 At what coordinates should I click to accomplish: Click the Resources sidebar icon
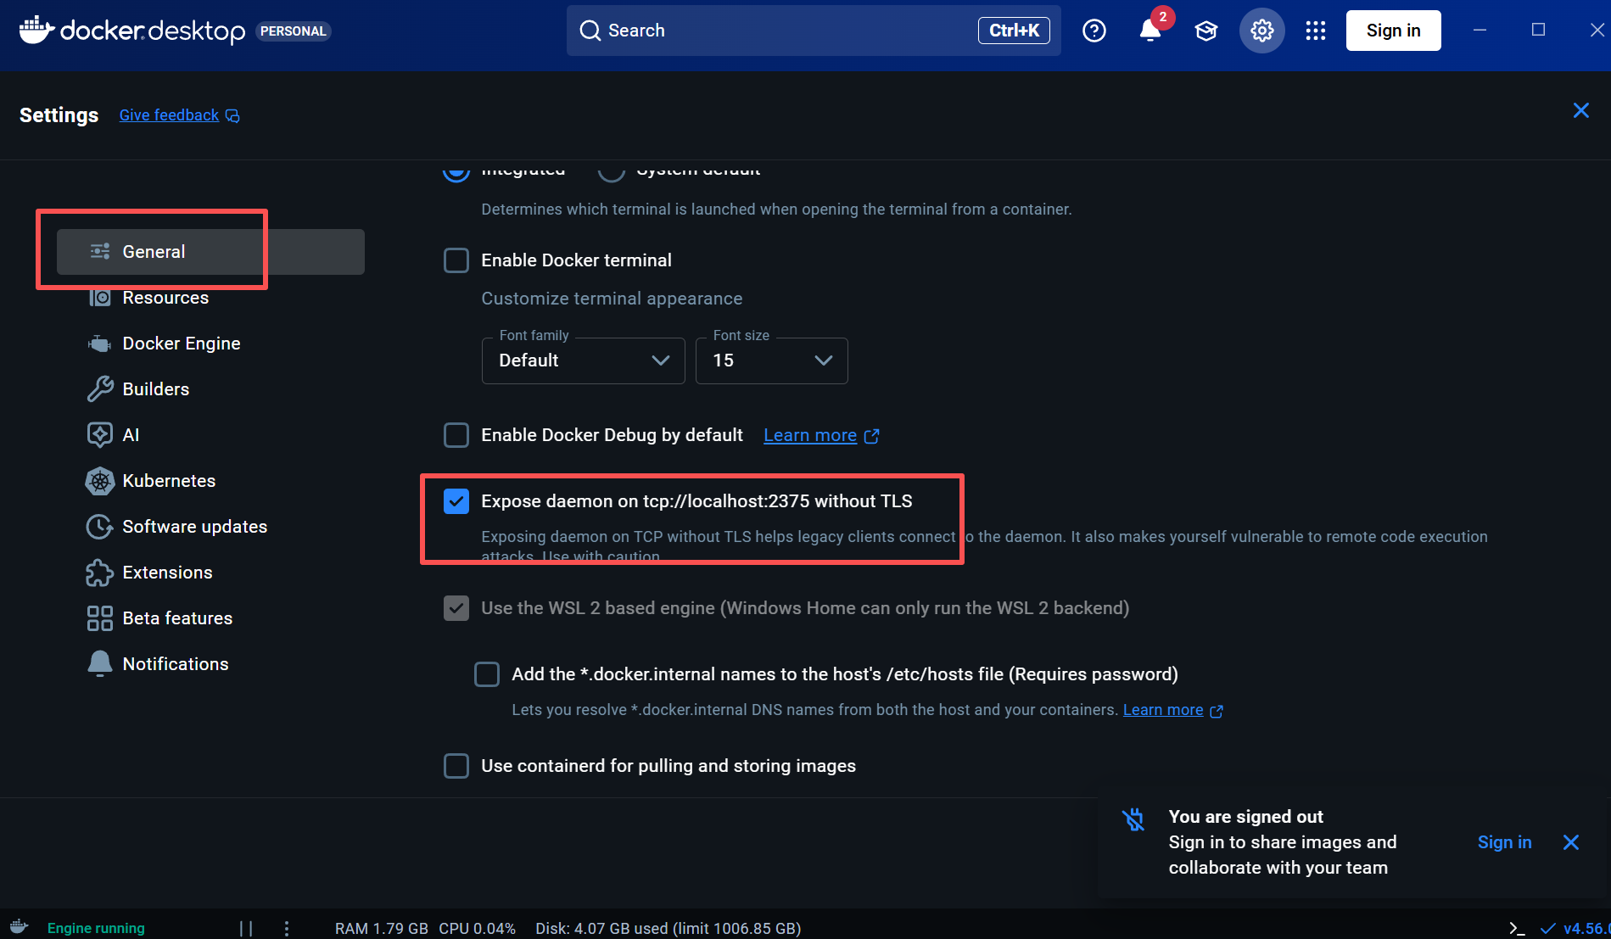point(100,297)
